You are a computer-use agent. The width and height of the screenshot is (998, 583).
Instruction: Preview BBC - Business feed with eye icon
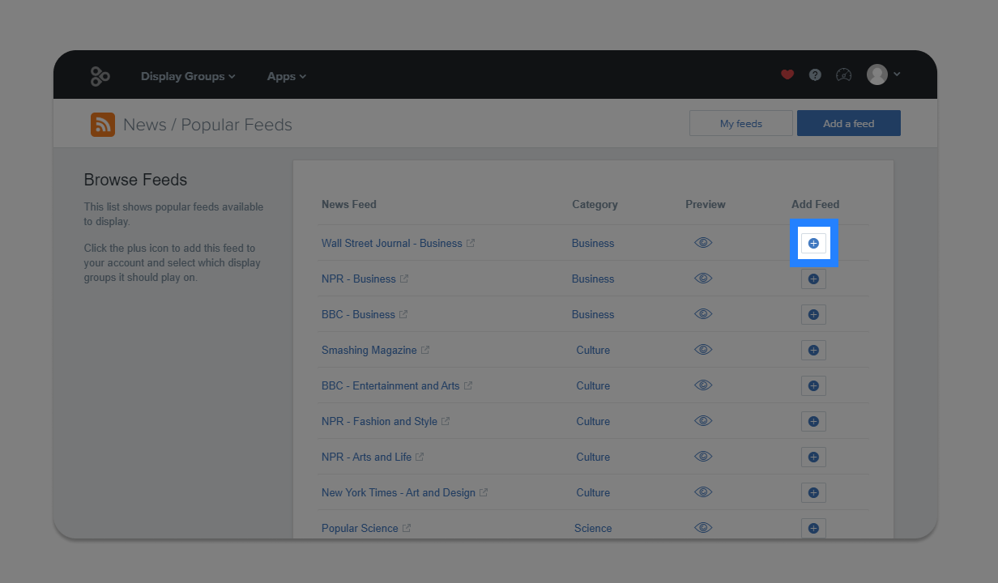coord(703,313)
